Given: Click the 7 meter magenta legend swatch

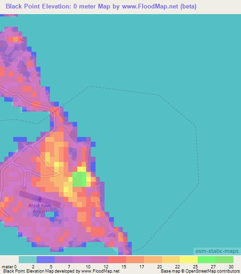Looking at the screenshot, I should point(81,259).
